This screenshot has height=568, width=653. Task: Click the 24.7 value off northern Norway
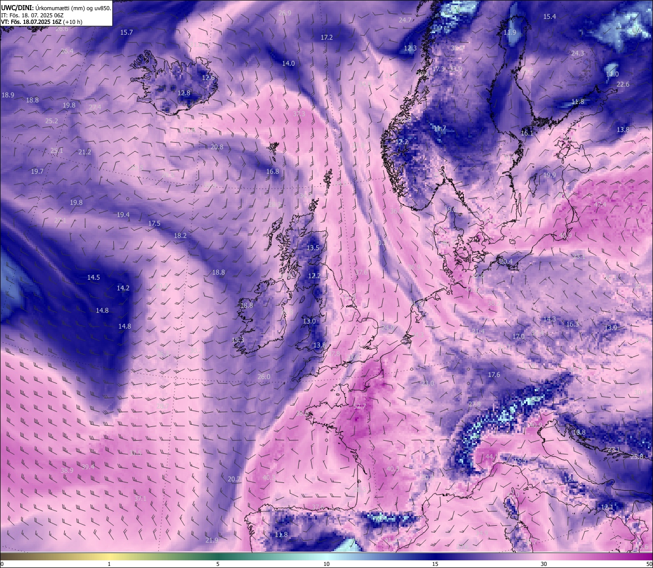(405, 20)
